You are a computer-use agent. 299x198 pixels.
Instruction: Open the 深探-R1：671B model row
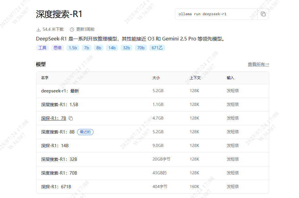(x=56, y=186)
